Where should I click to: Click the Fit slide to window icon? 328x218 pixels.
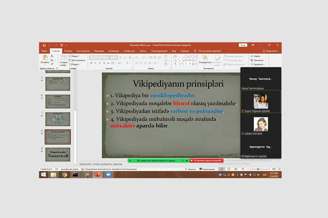(279, 169)
